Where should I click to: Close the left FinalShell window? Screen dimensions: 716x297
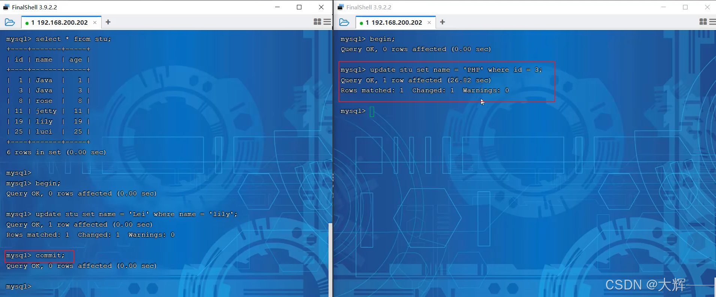point(321,7)
